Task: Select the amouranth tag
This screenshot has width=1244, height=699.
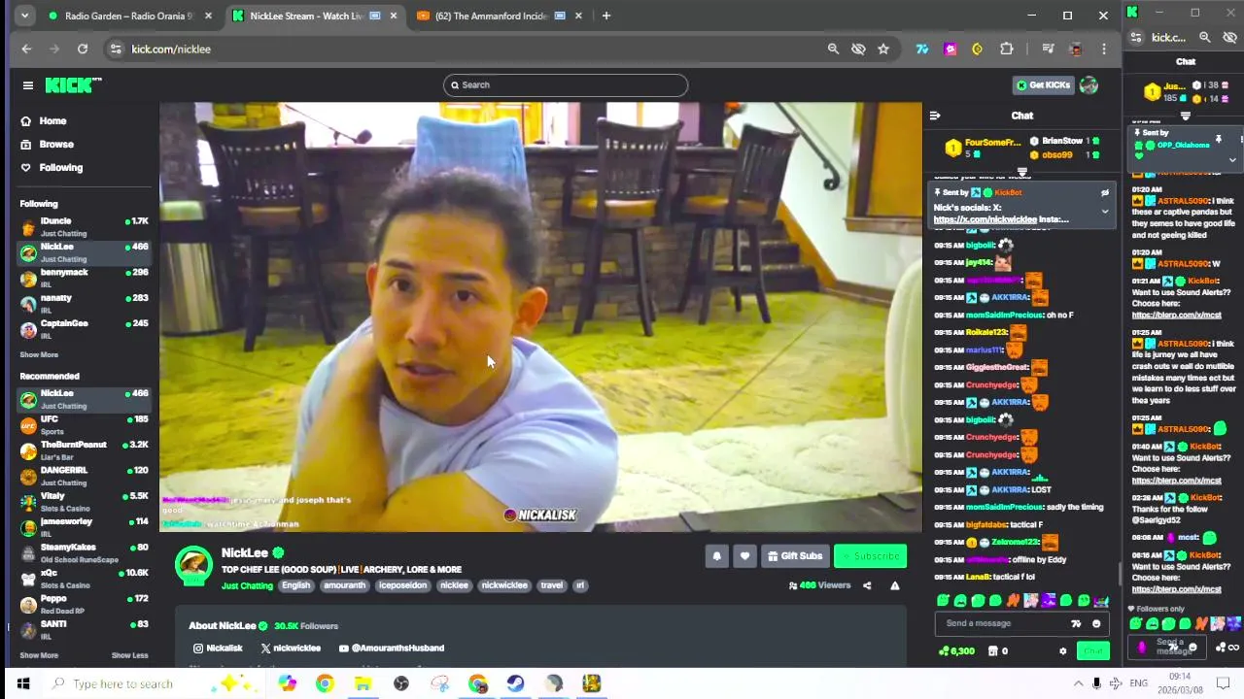Action: (344, 585)
